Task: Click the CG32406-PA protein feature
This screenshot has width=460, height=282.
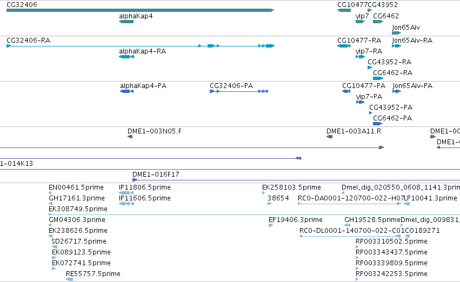Action: (x=239, y=91)
